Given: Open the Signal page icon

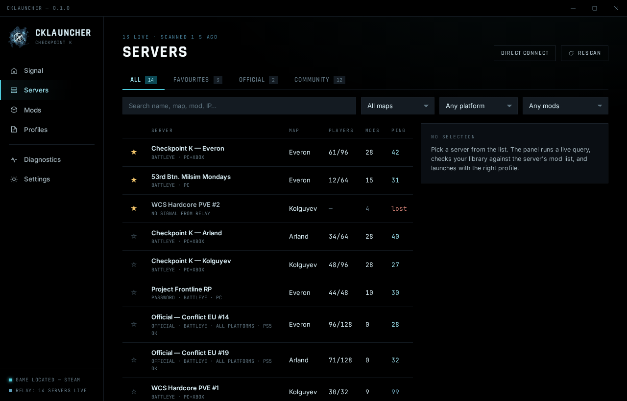Looking at the screenshot, I should point(14,70).
